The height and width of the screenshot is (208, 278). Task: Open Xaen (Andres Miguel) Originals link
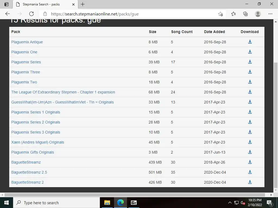(x=37, y=142)
